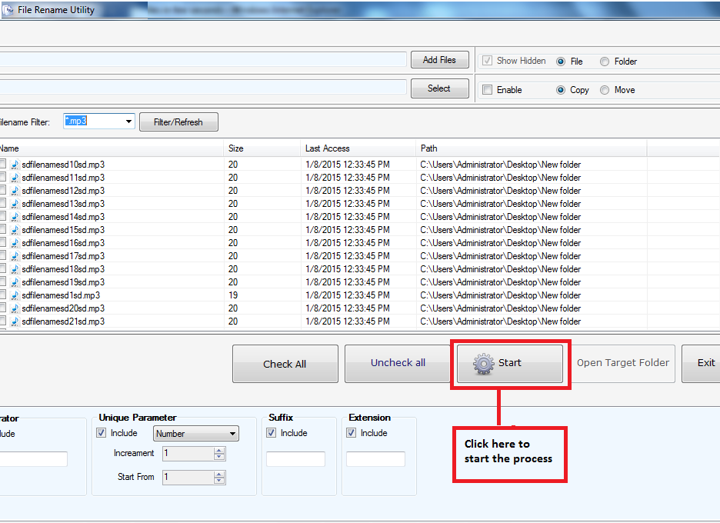Click the Filter/Refresh button
Viewport: 720px width, 523px height.
click(178, 122)
